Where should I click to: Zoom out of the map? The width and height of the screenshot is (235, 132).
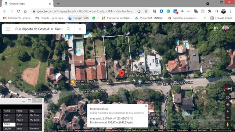click(228, 117)
